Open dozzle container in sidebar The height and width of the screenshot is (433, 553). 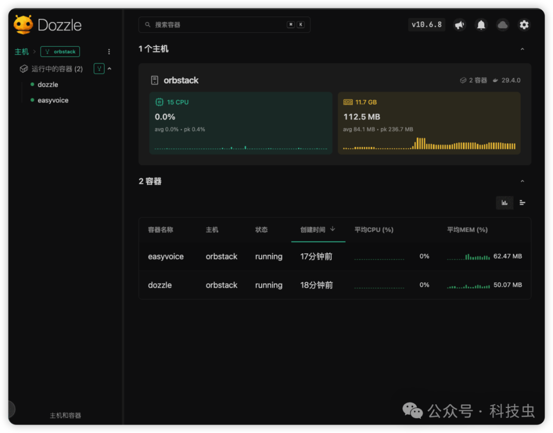tap(48, 84)
